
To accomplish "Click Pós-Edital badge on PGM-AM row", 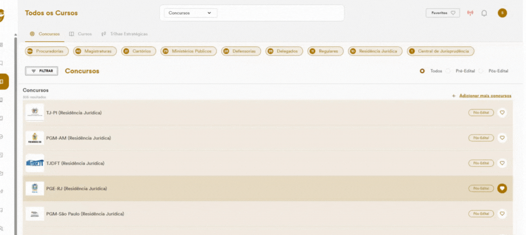I will pos(481,138).
